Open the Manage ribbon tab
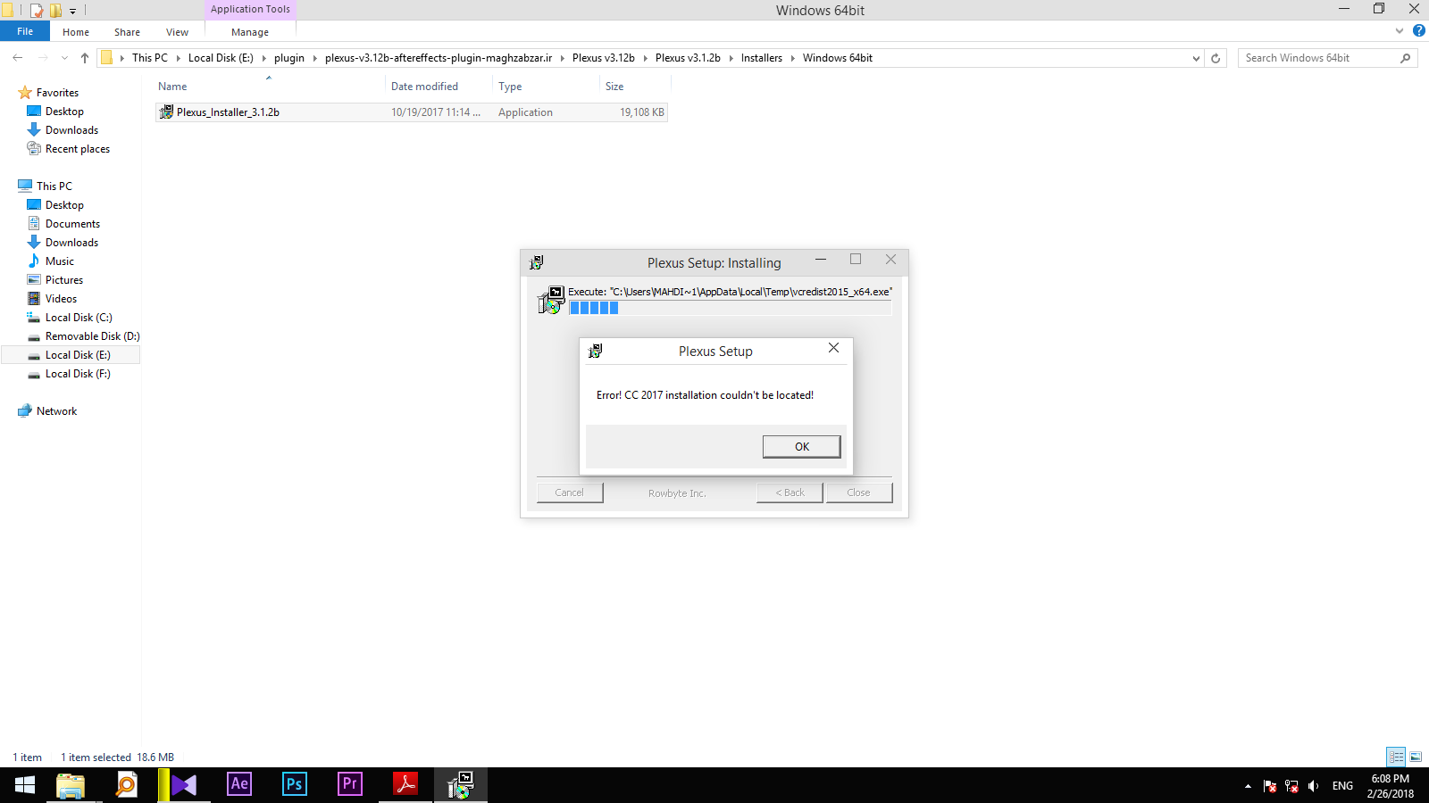Image resolution: width=1429 pixels, height=803 pixels. click(x=250, y=32)
